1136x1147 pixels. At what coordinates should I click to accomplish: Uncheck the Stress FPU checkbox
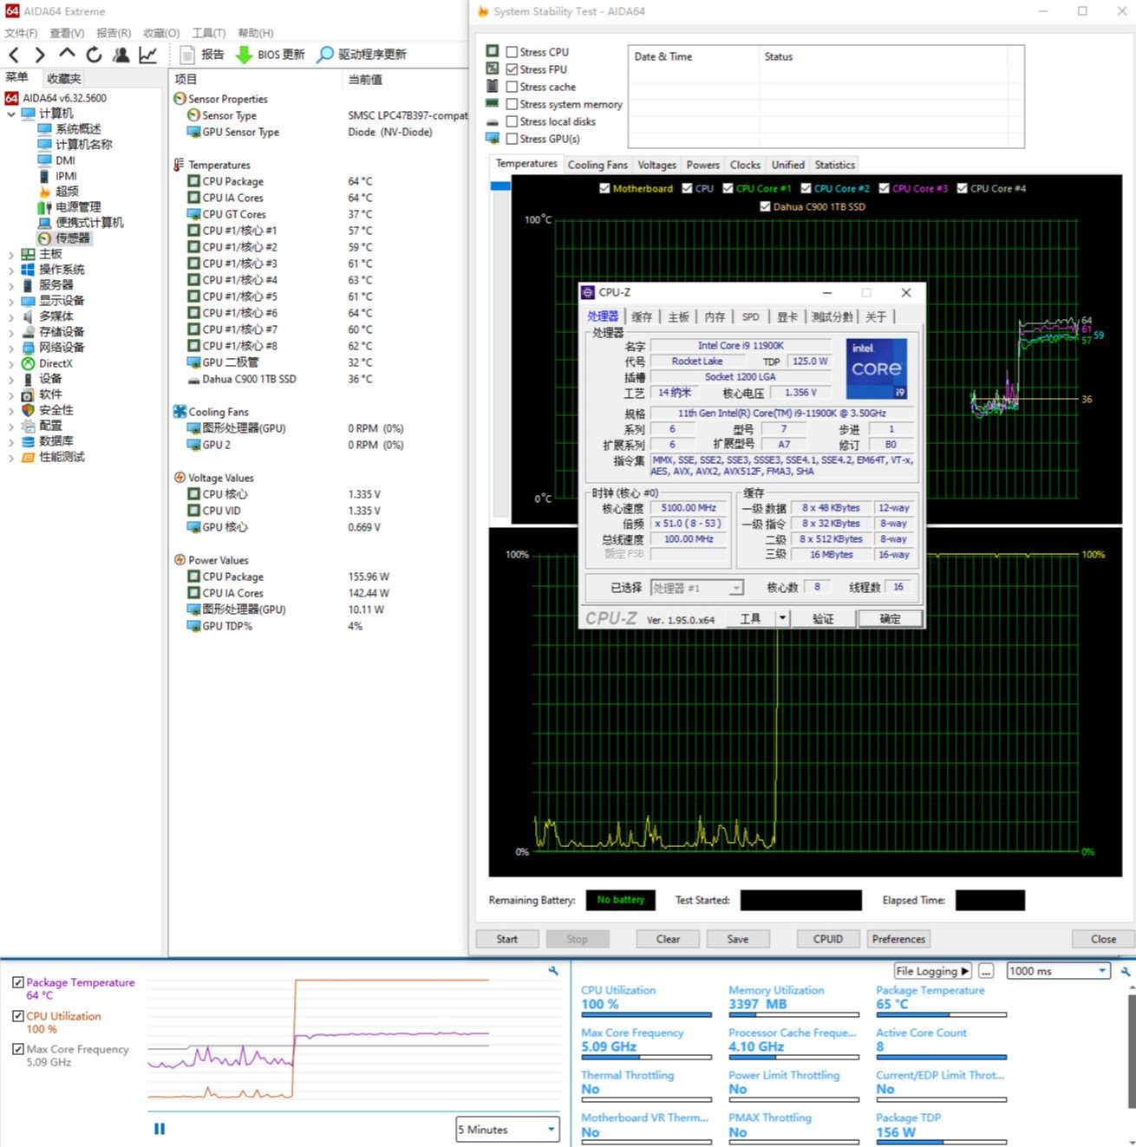click(512, 69)
